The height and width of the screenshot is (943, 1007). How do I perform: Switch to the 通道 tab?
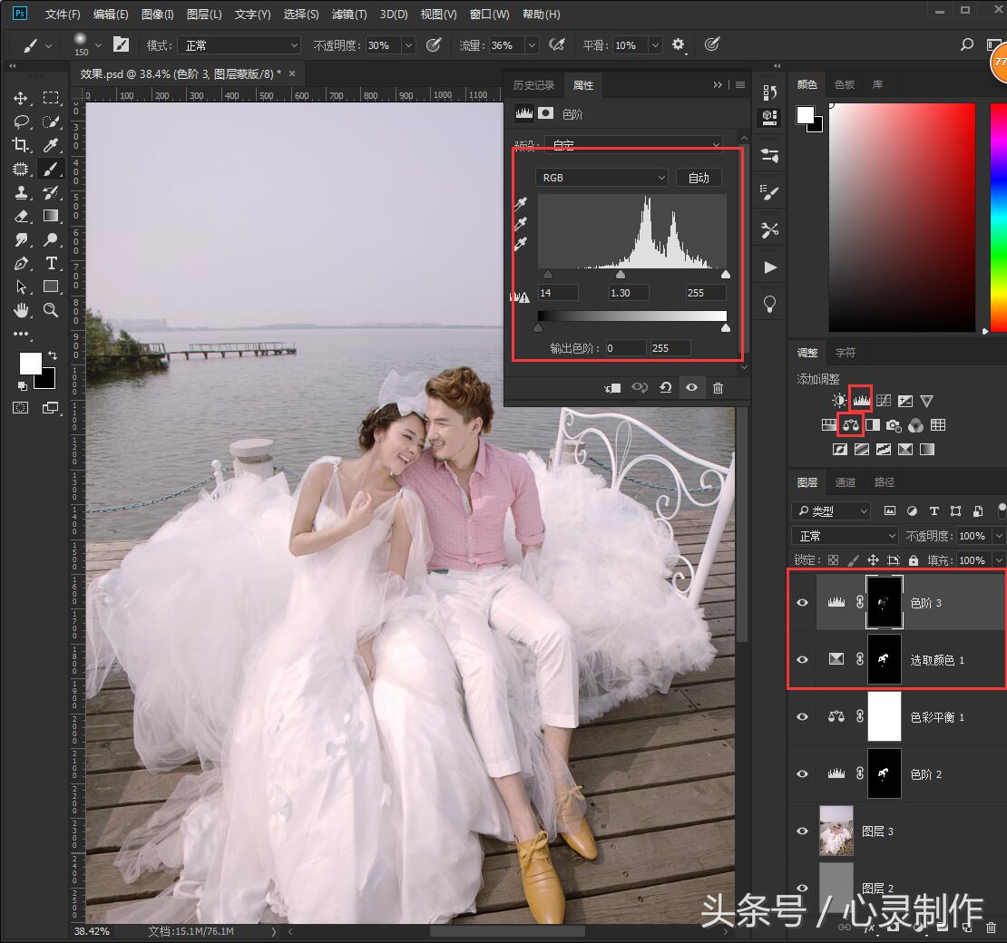point(845,481)
